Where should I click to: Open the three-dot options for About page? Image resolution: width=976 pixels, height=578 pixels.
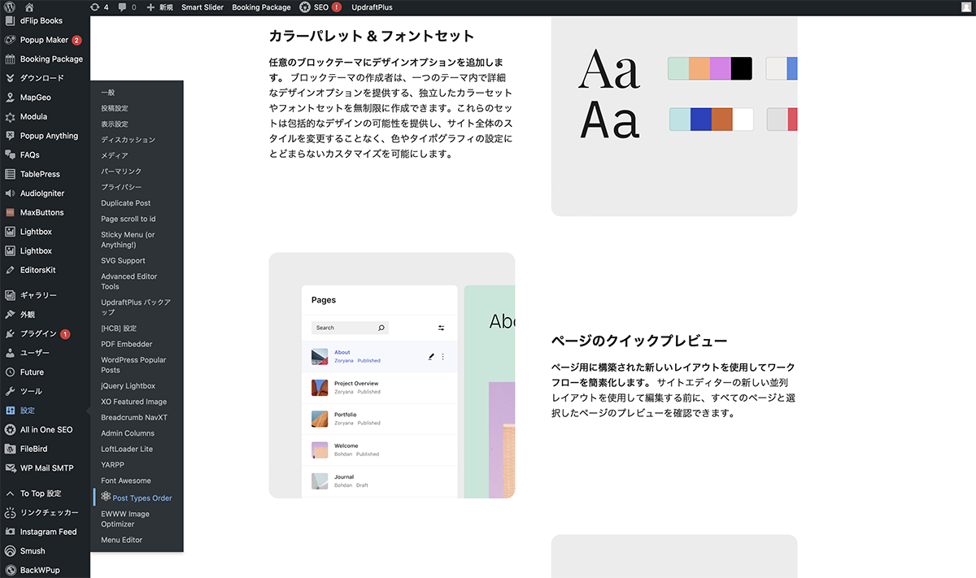(x=443, y=357)
